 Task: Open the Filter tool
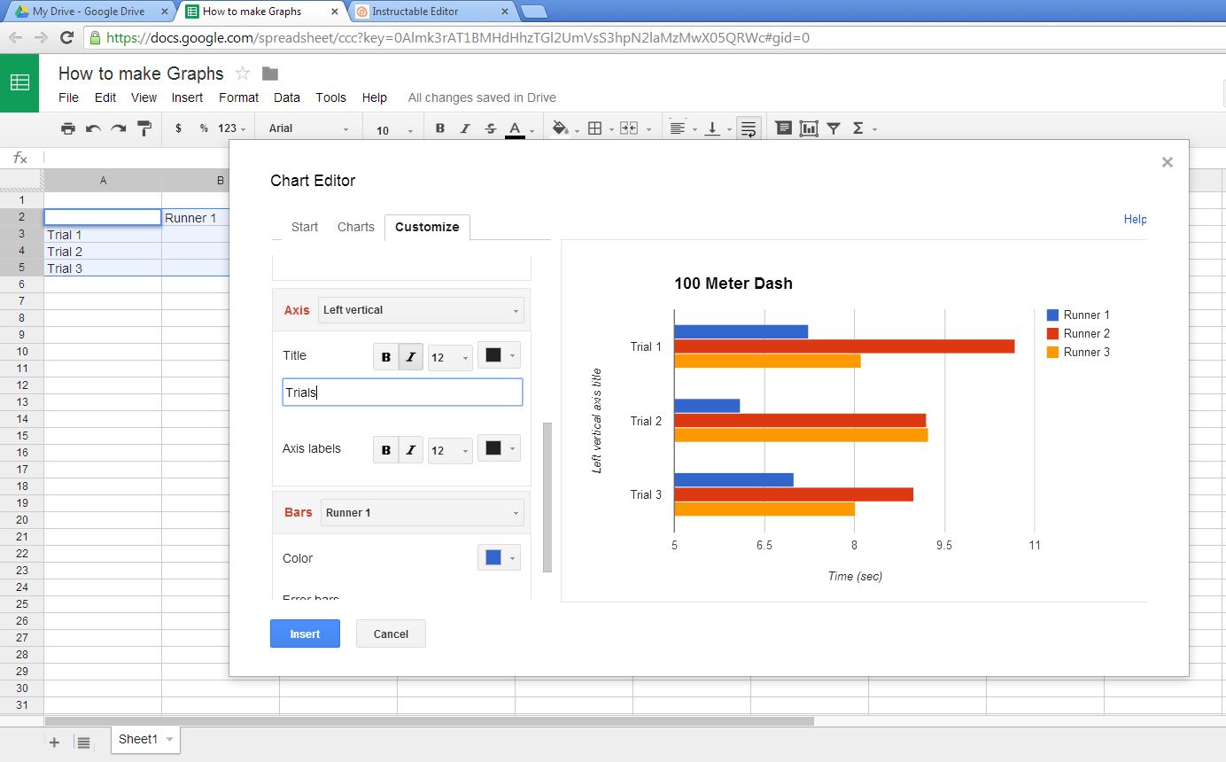(833, 128)
